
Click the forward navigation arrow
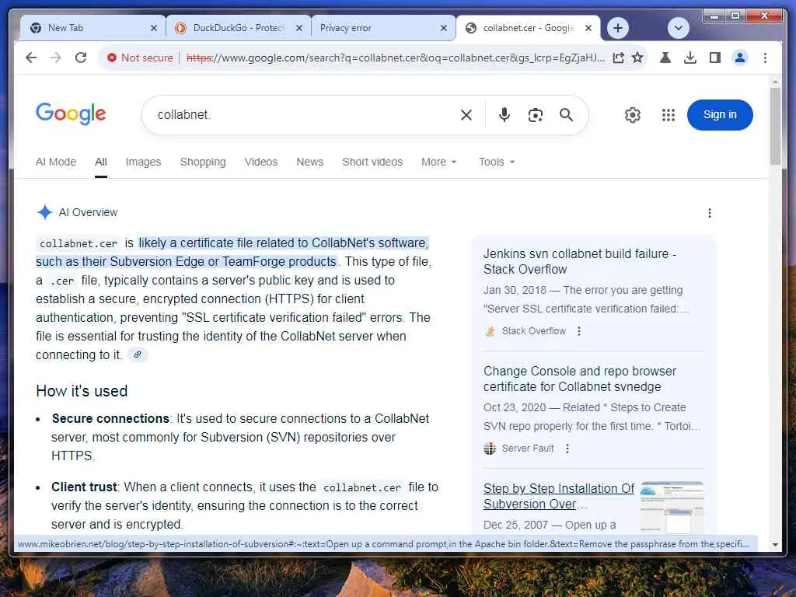(56, 58)
